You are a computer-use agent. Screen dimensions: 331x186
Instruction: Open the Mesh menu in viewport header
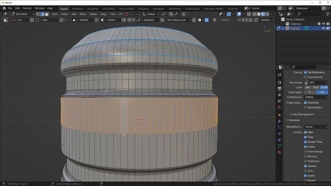pos(83,14)
